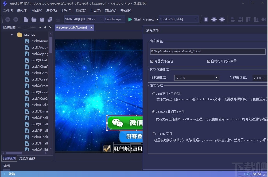Click the horizontal center distribute icon
This screenshot has height=177, width=268.
click(264, 19)
